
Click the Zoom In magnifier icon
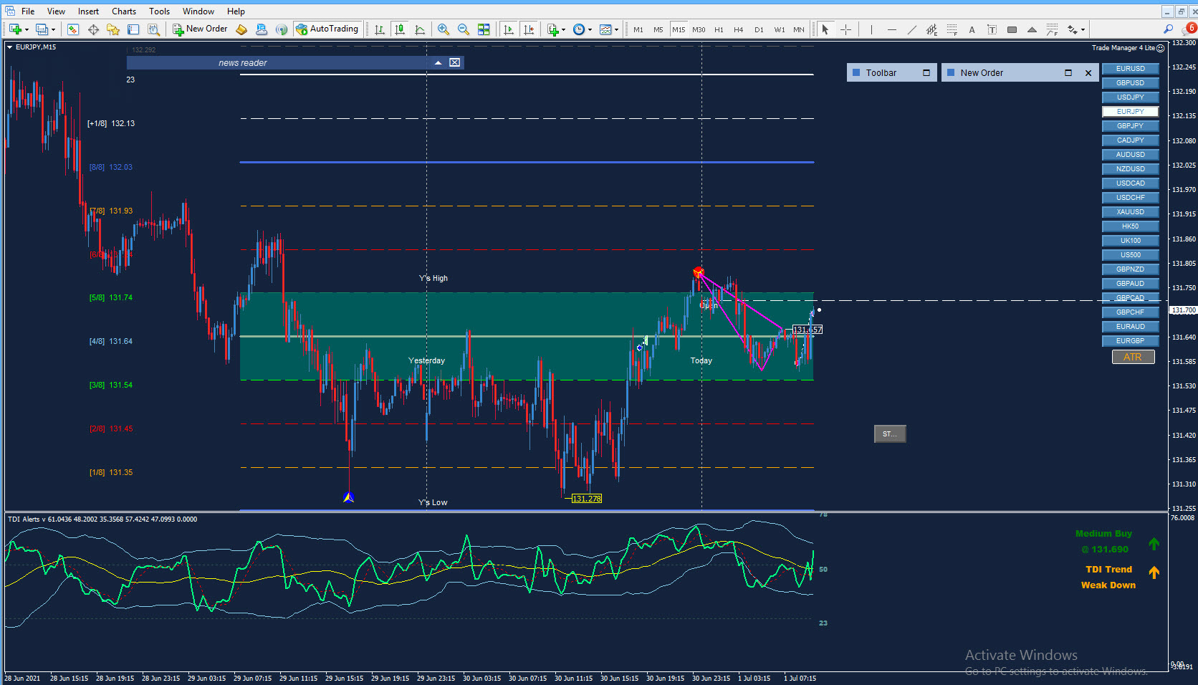point(444,29)
